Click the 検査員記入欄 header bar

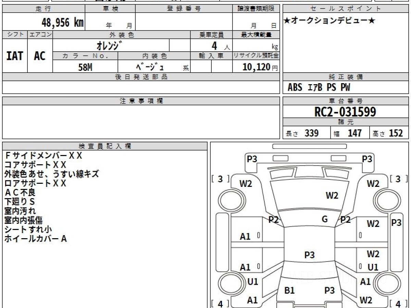click(x=105, y=146)
